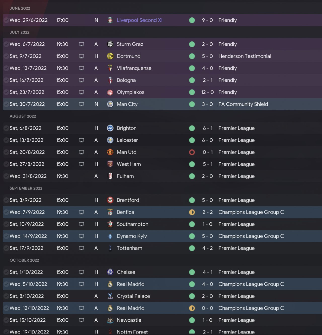
Task: Click the TV icon on Sturm Graz row
Action: (81, 44)
